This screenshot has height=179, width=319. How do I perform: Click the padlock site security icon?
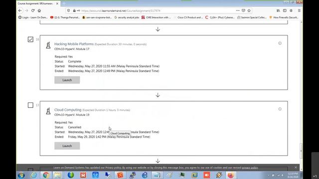point(74,10)
